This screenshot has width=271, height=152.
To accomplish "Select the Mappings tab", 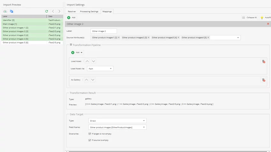I will [107, 11].
